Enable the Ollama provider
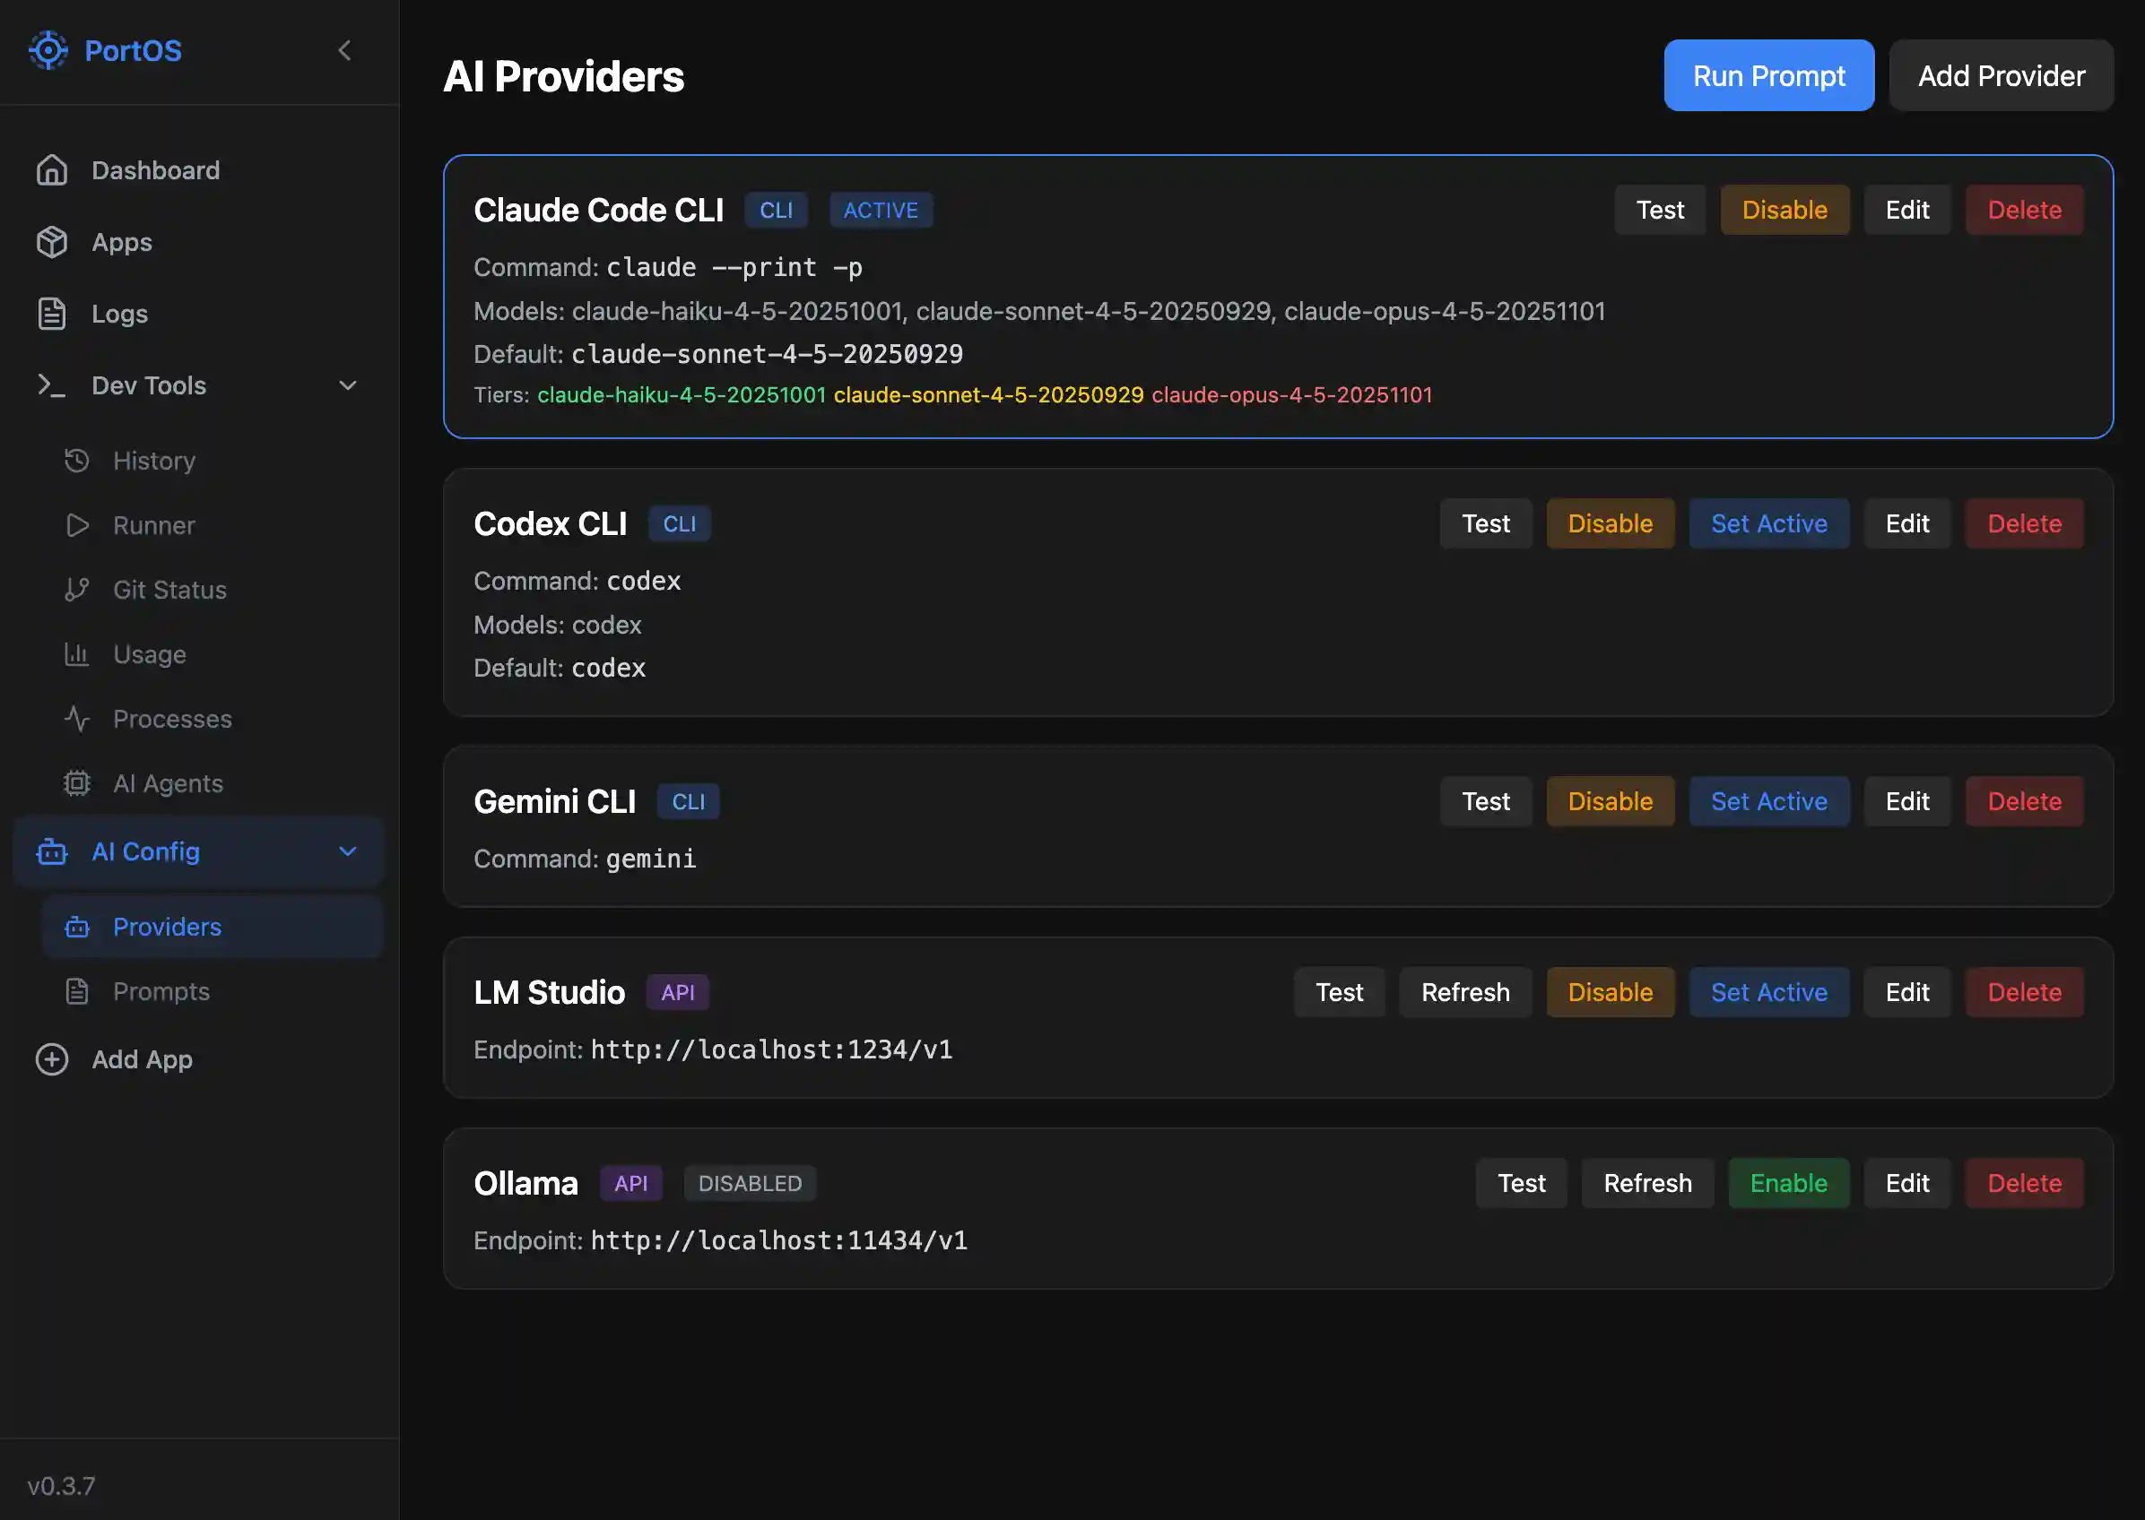This screenshot has width=2145, height=1520. pyautogui.click(x=1788, y=1182)
